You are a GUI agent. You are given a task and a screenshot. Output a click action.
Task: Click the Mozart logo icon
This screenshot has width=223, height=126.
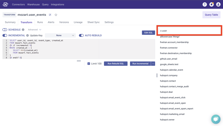[x=6, y=5]
